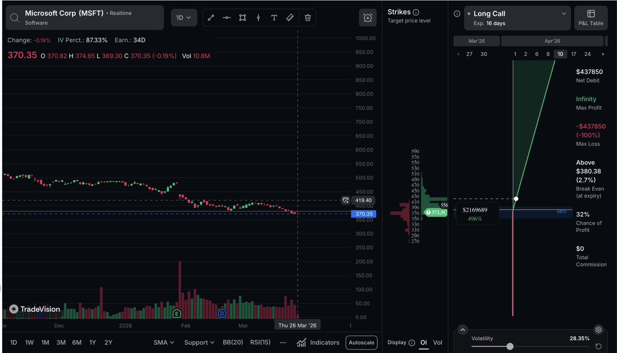Go to previous expiration dates arrow

click(x=458, y=54)
